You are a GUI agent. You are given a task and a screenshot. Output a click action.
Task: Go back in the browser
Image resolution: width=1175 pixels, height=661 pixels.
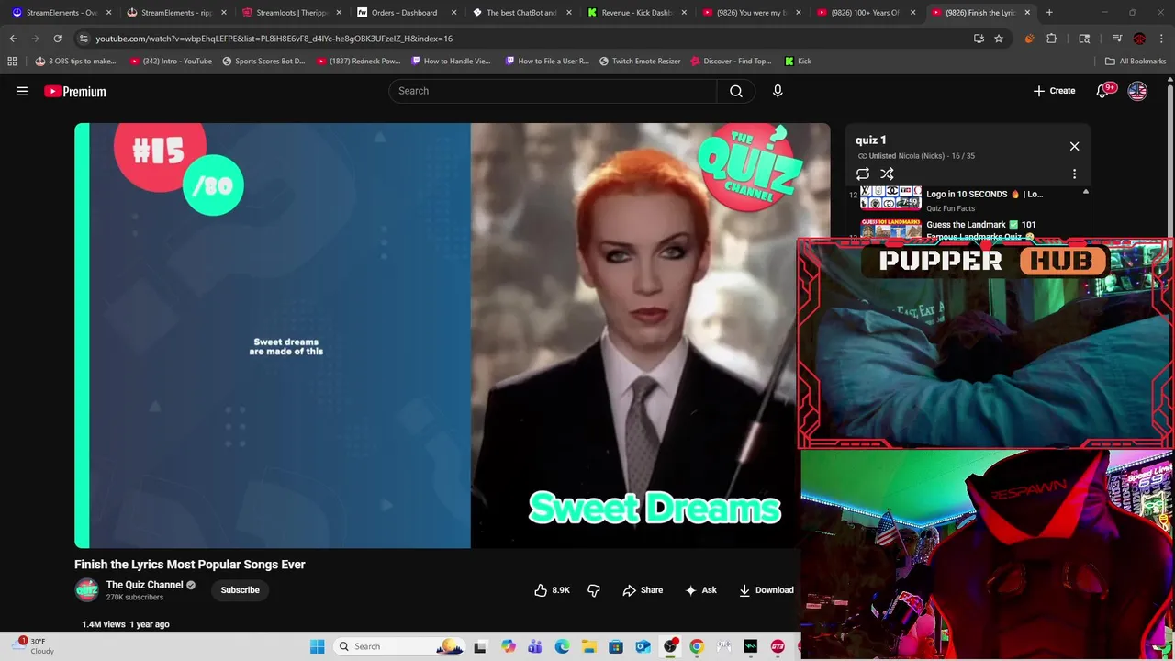click(13, 39)
